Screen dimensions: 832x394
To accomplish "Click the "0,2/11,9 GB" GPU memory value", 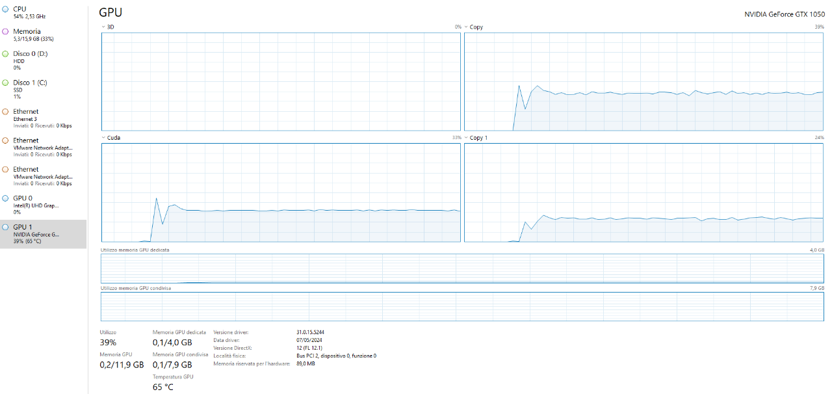I will 122,365.
